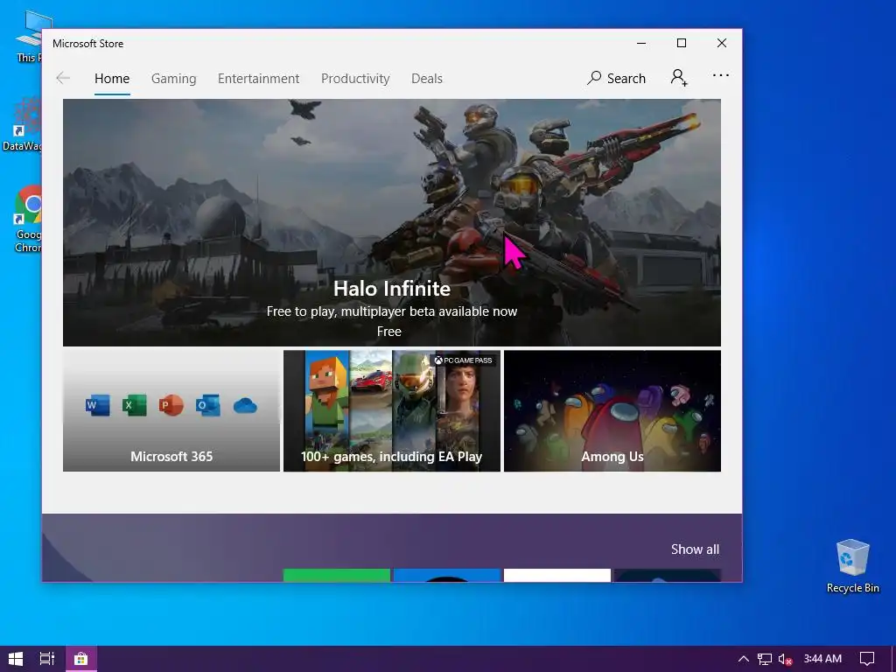Select the Google Chrome desktop shortcut
The width and height of the screenshot is (896, 672).
[x=27, y=219]
